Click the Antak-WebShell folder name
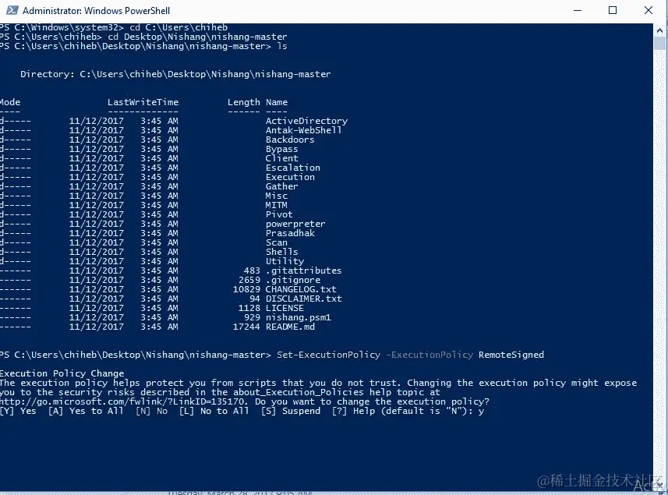The image size is (668, 495). click(x=303, y=130)
